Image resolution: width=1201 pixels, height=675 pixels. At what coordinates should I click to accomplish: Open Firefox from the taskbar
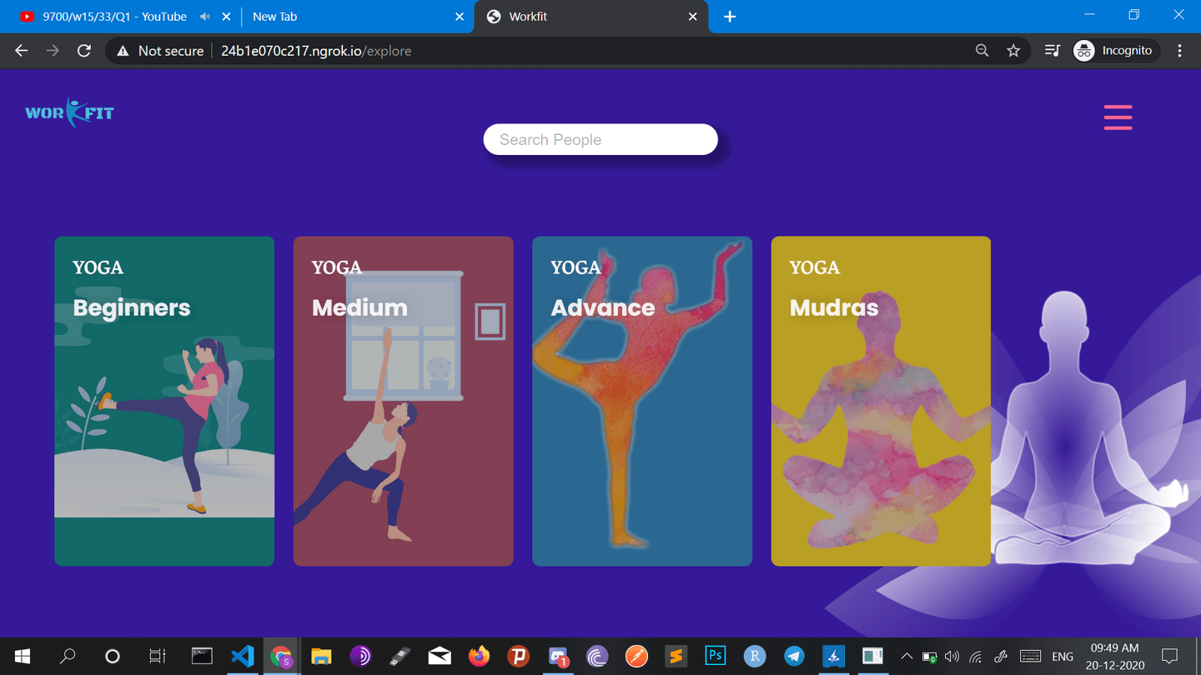[479, 656]
